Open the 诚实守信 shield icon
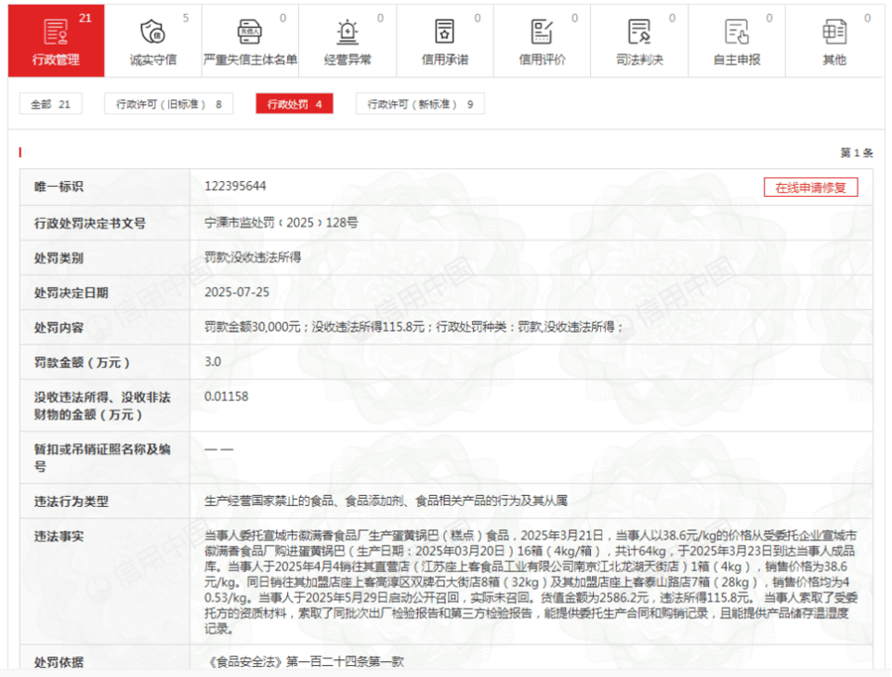Viewport: 892px width, 677px height. [x=152, y=31]
